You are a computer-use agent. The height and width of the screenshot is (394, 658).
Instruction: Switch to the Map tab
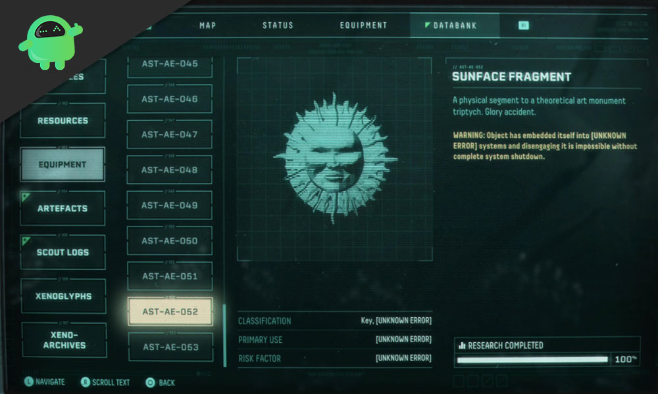point(208,26)
